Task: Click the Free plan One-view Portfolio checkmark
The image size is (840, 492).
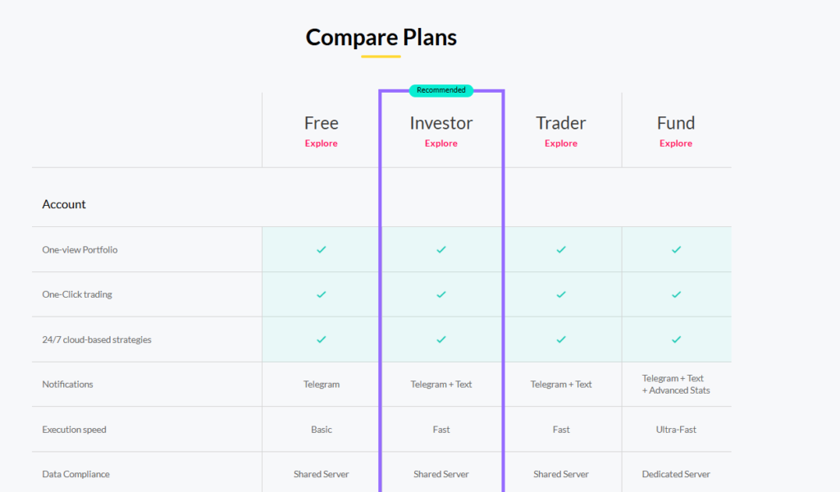Action: click(321, 249)
